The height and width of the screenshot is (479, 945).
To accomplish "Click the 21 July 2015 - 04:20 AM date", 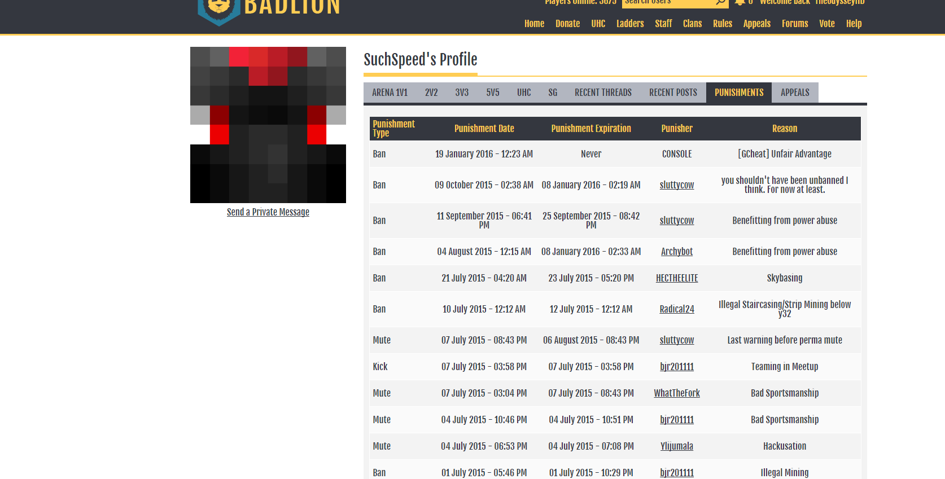I will [484, 278].
